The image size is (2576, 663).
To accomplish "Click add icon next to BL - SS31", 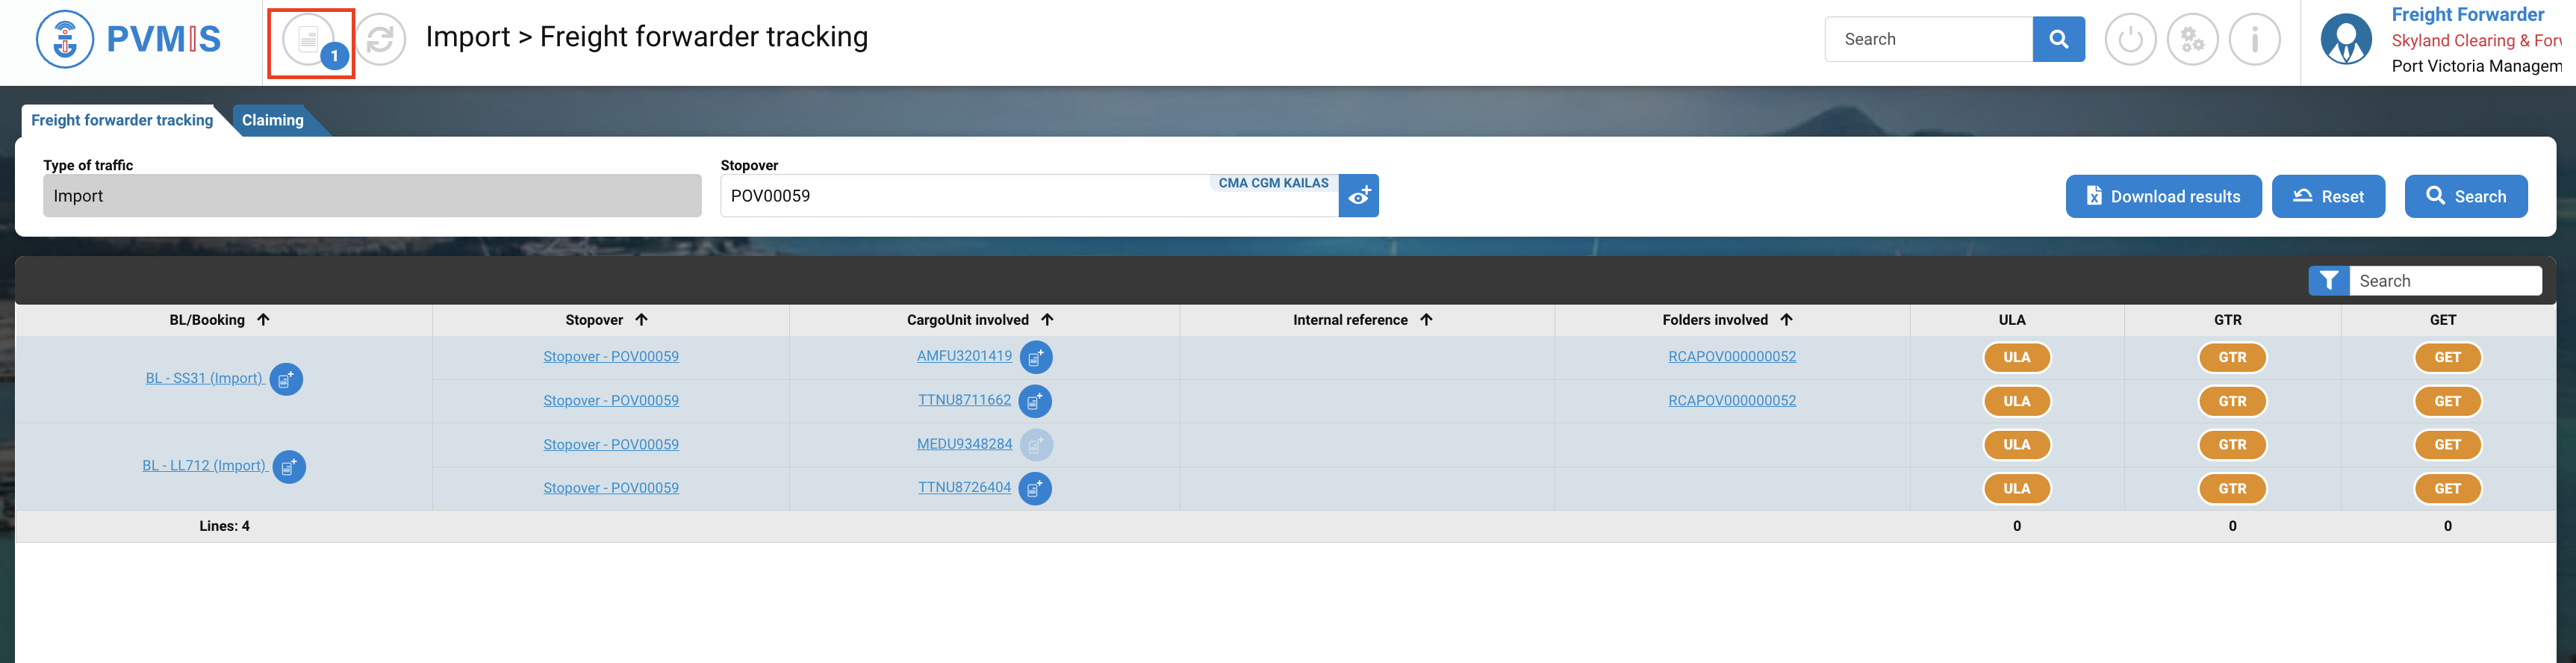I will coord(287,379).
